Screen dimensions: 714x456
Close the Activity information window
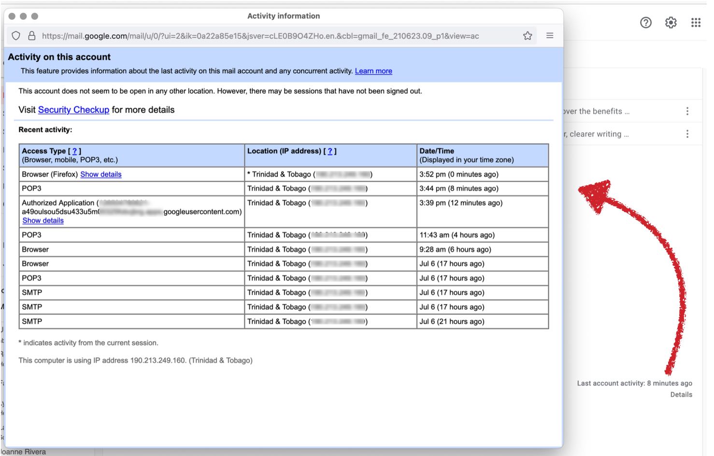click(x=12, y=16)
